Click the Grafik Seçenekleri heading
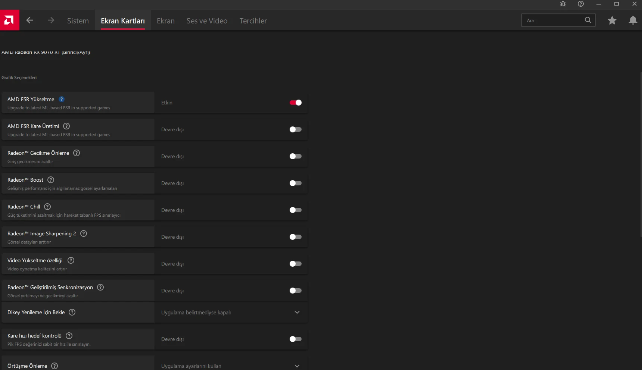 [x=19, y=78]
